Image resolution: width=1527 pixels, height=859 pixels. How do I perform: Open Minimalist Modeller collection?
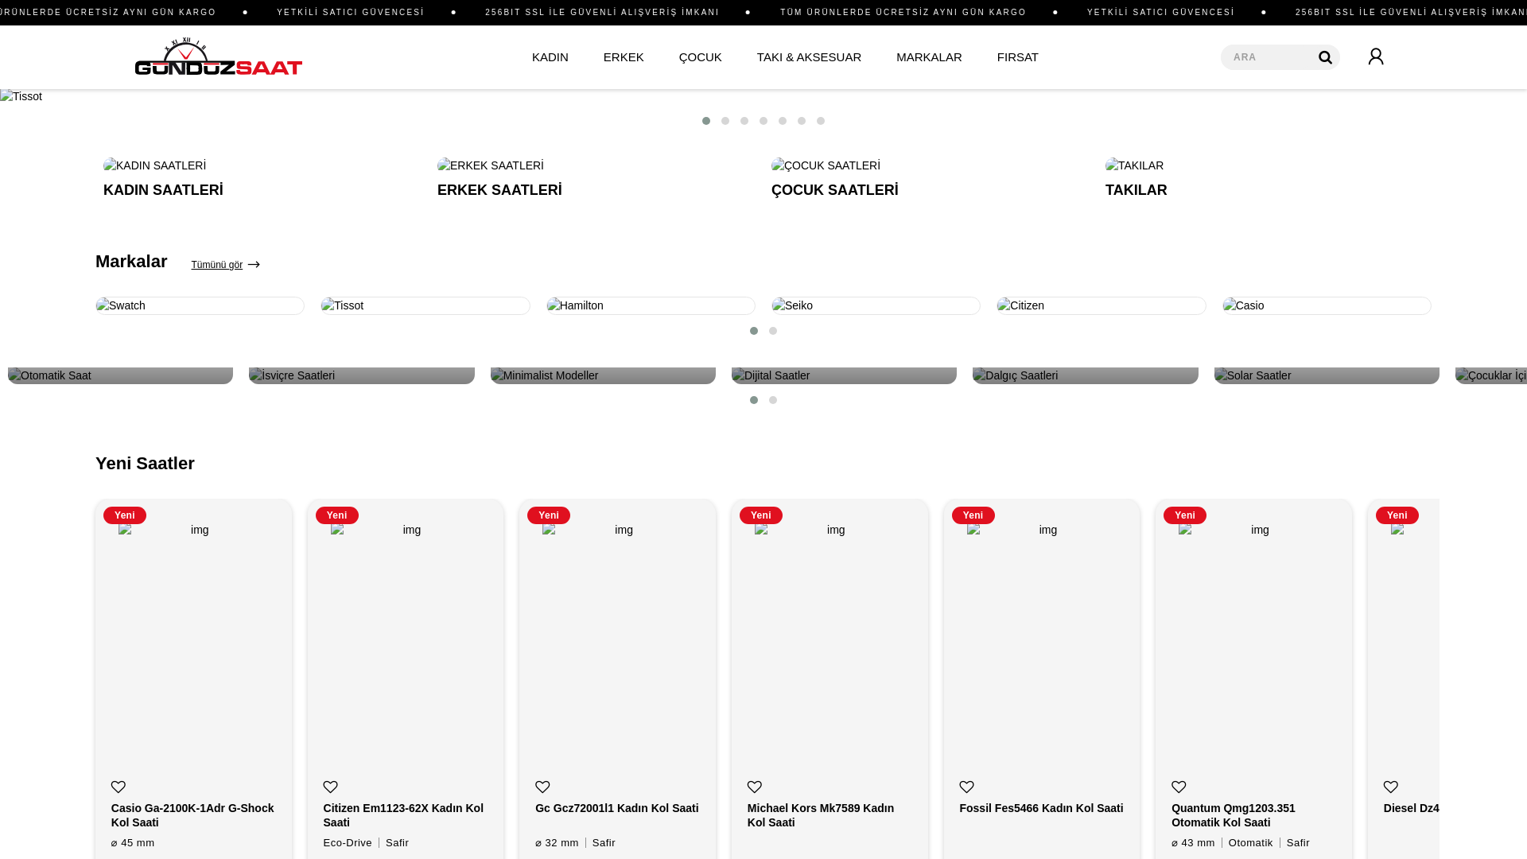(603, 375)
